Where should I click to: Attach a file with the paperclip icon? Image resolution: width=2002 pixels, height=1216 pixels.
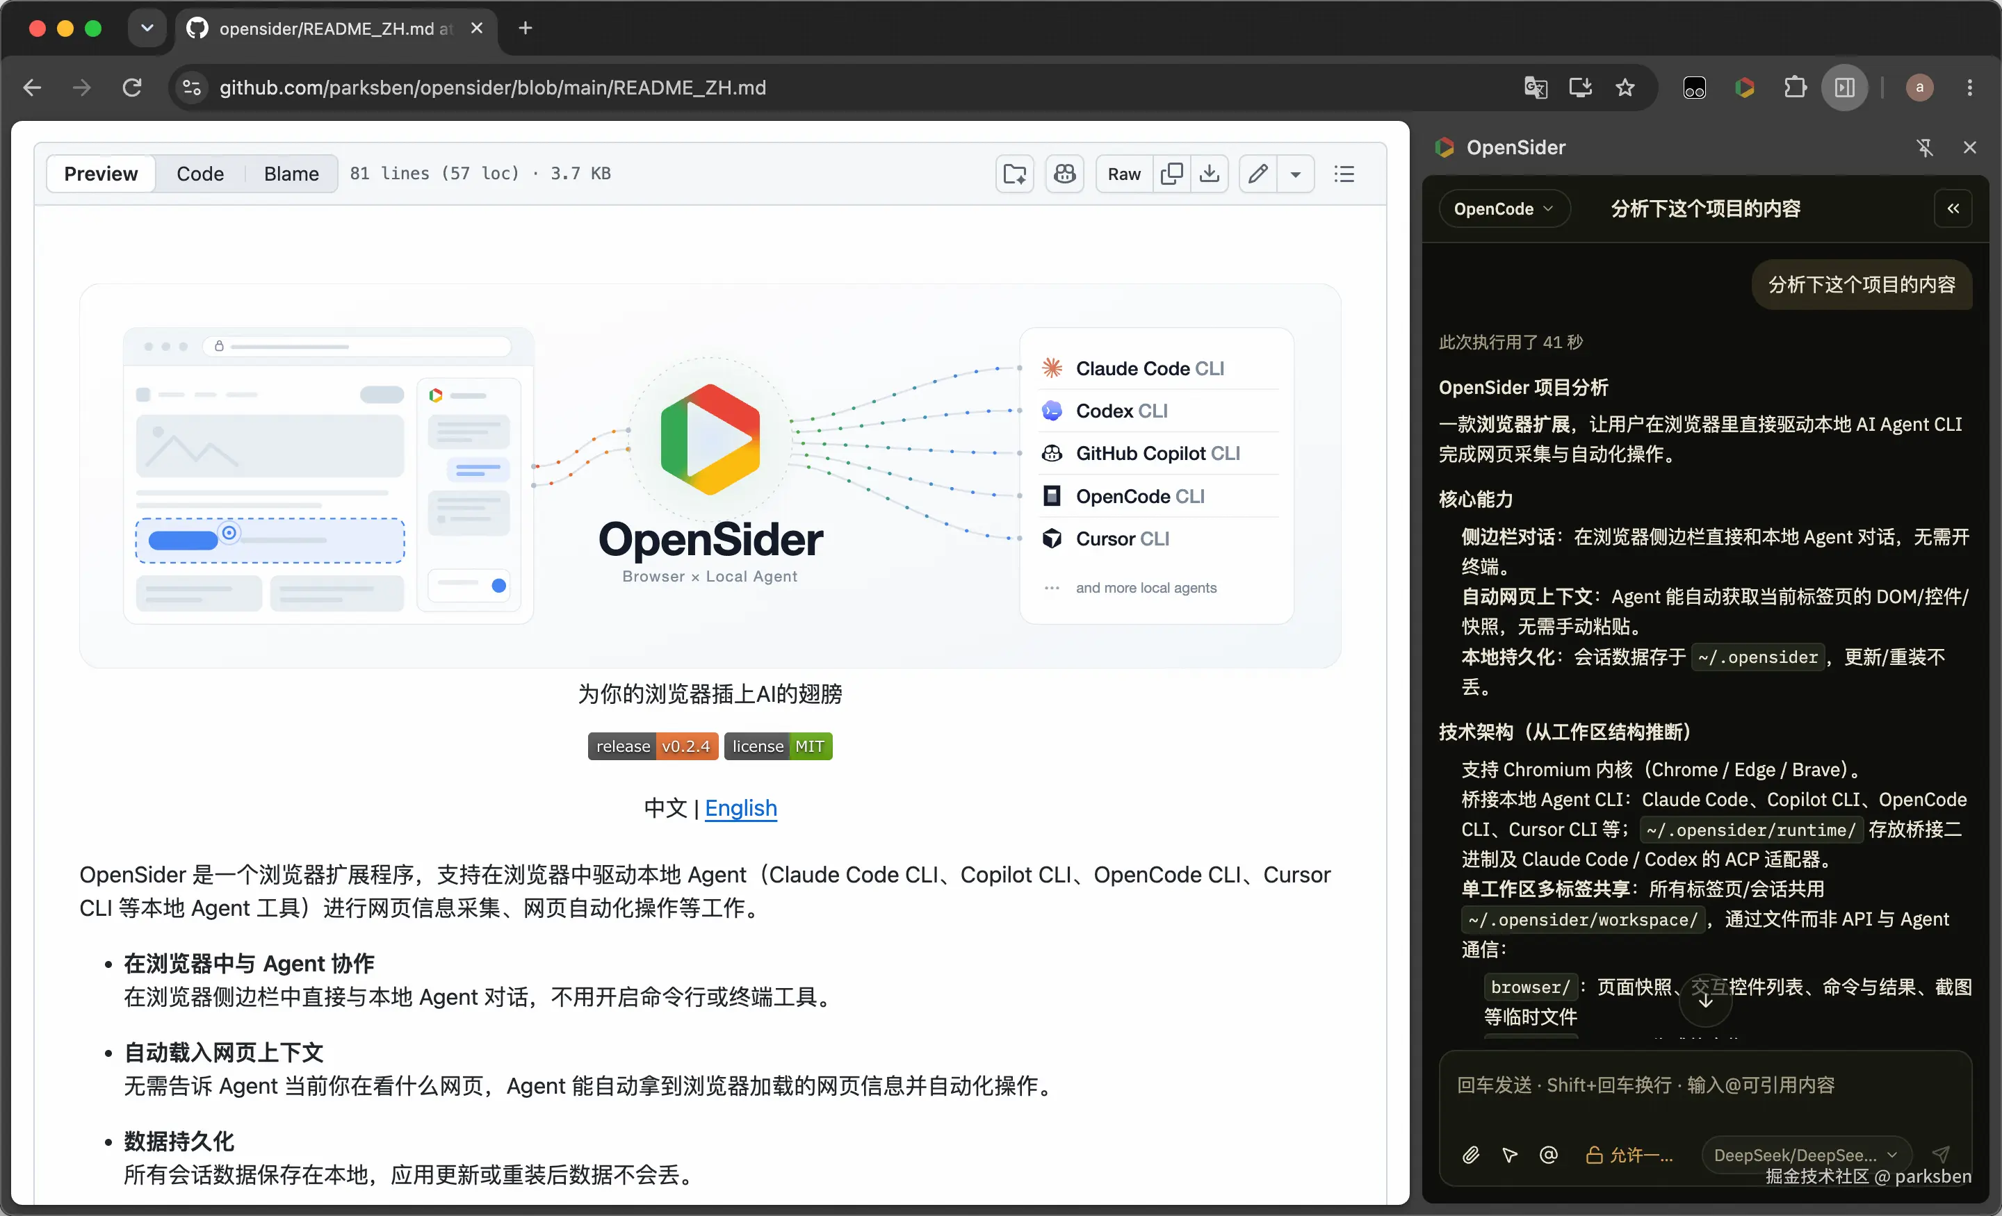pyautogui.click(x=1471, y=1155)
